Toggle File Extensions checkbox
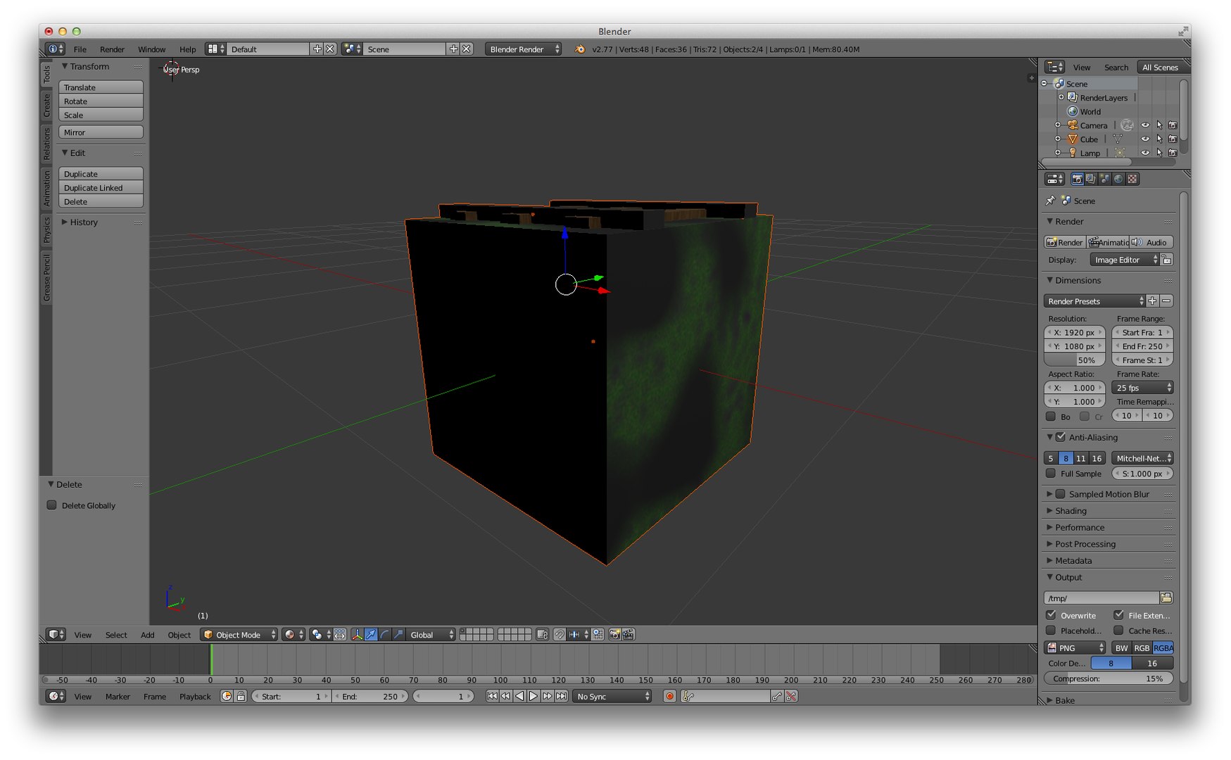The height and width of the screenshot is (760, 1231). click(x=1118, y=614)
